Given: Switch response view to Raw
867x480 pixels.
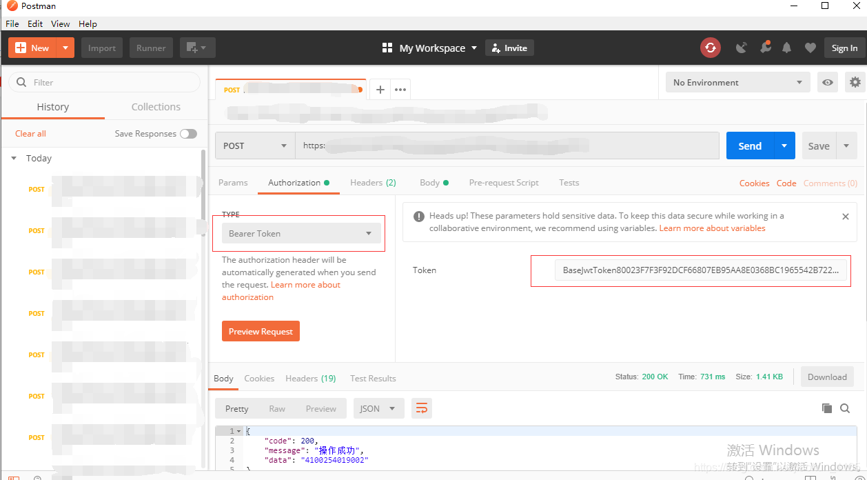Looking at the screenshot, I should 277,408.
